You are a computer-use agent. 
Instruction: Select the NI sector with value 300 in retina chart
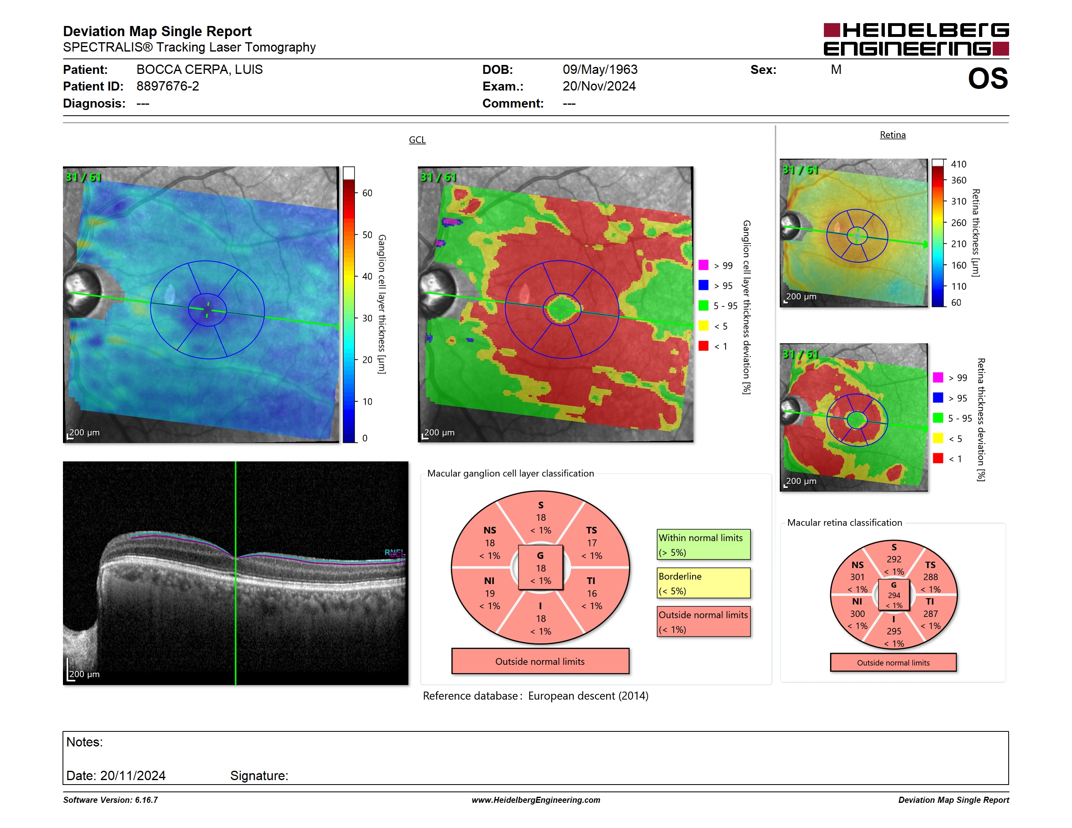858,613
